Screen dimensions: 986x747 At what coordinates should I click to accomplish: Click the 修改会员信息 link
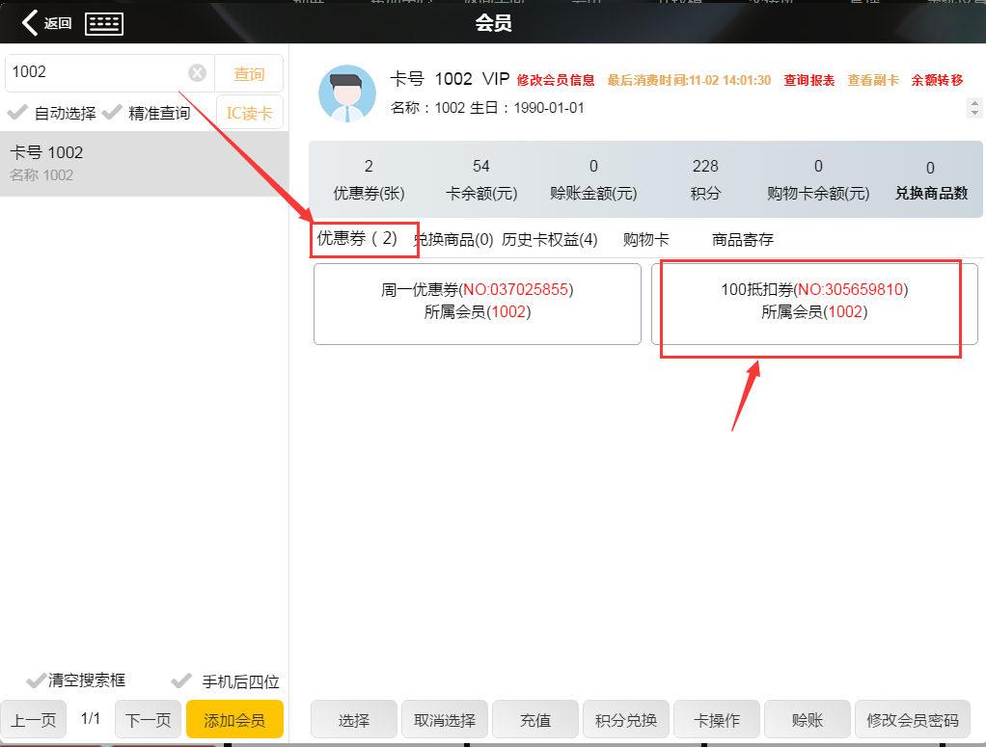click(556, 80)
